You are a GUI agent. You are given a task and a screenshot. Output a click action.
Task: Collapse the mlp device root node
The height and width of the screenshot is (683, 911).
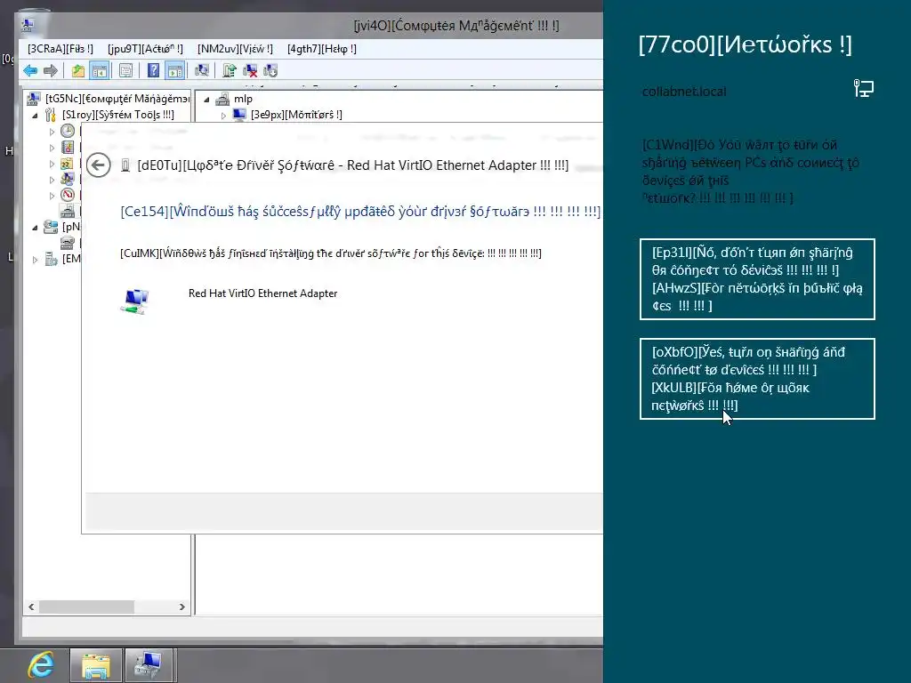coord(206,100)
